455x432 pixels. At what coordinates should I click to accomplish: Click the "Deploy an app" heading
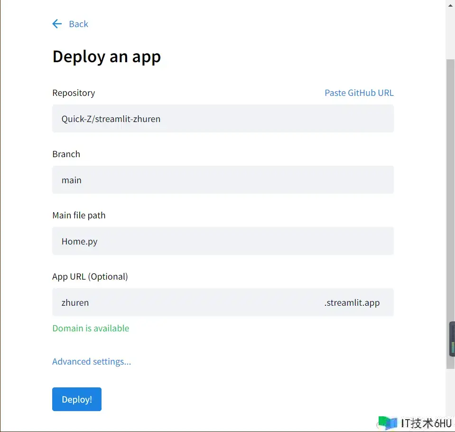tap(106, 56)
